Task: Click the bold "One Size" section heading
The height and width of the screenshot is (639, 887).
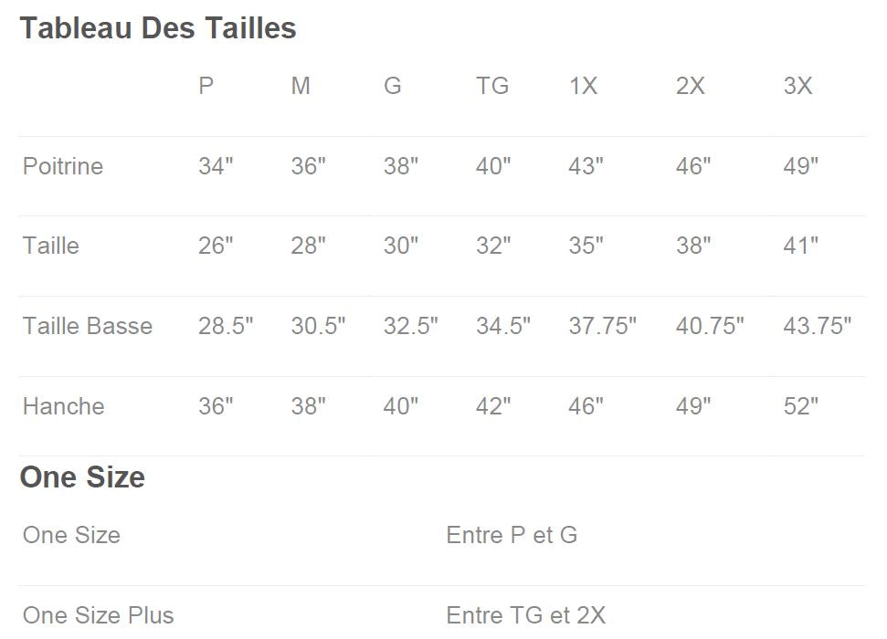Action: (x=82, y=477)
